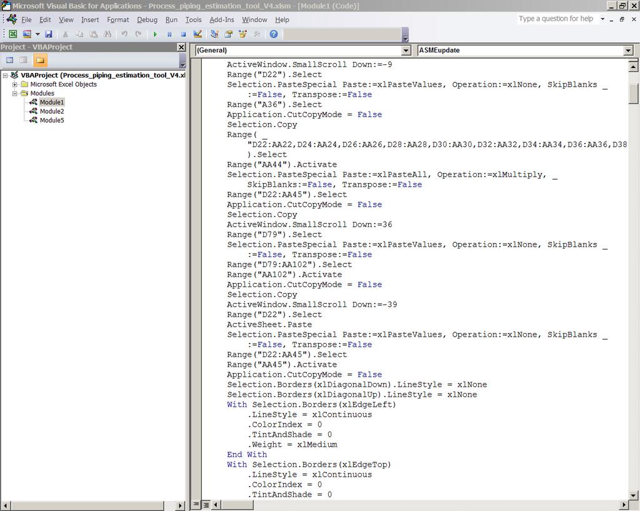Open the Tools menu
This screenshot has height=511, width=640.
[194, 19]
